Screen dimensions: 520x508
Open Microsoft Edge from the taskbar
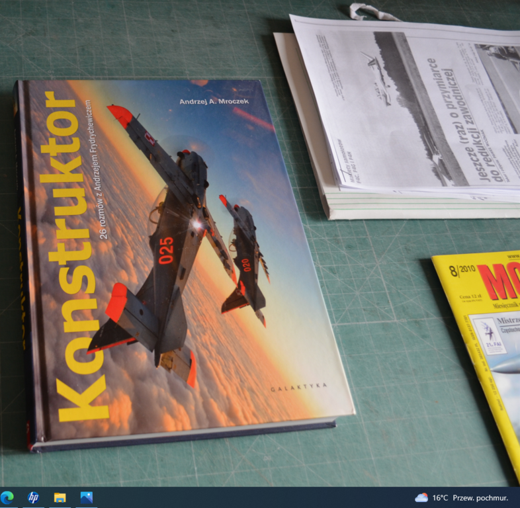click(x=7, y=497)
